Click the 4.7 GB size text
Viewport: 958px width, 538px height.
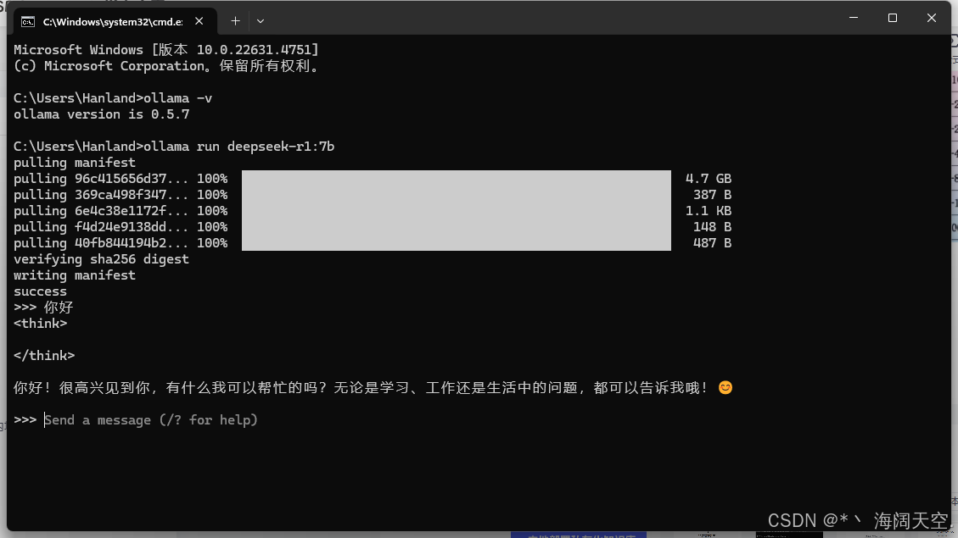709,179
